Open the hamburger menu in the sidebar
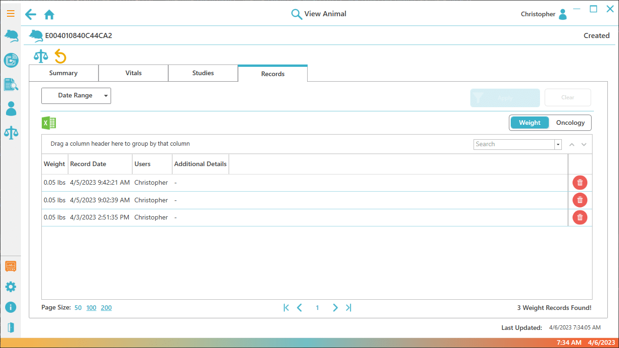Image resolution: width=619 pixels, height=348 pixels. pos(10,13)
